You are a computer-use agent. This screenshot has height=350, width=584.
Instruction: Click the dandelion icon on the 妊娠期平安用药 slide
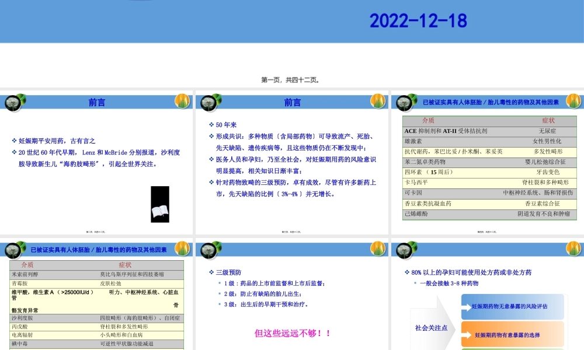[15, 103]
